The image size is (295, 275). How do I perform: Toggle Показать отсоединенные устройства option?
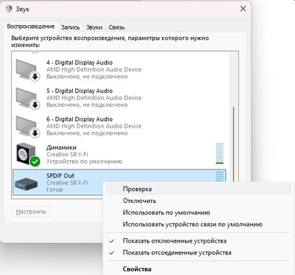tap(198, 253)
